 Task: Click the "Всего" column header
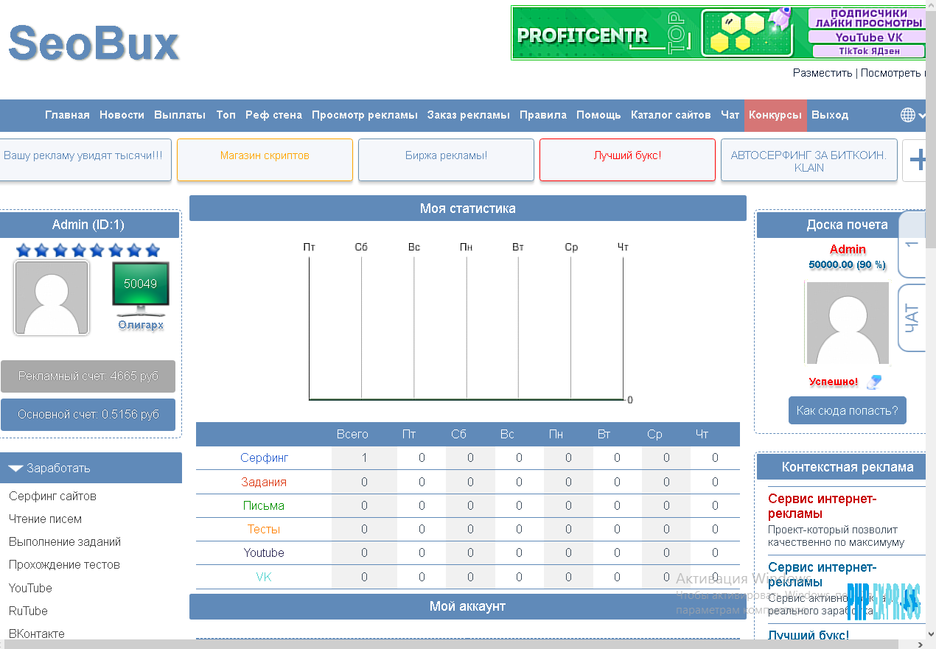click(352, 434)
